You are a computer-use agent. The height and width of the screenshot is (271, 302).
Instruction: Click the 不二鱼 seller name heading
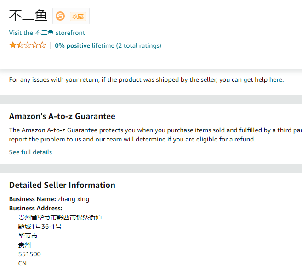[x=28, y=16]
